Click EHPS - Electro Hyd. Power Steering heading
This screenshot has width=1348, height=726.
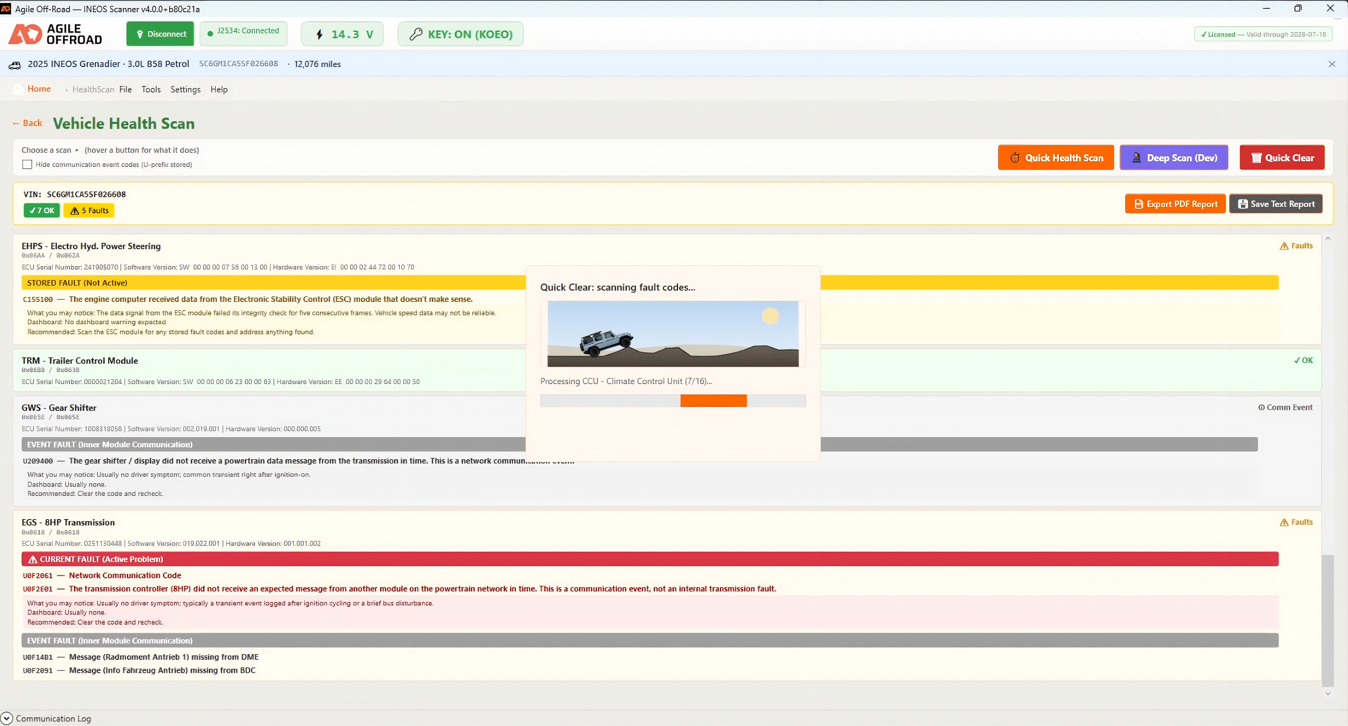click(91, 246)
